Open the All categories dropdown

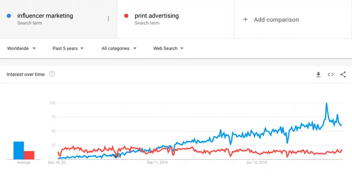[119, 48]
